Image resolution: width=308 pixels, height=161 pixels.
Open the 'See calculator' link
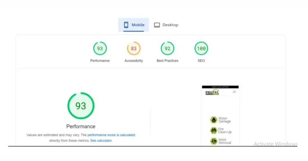(101, 141)
